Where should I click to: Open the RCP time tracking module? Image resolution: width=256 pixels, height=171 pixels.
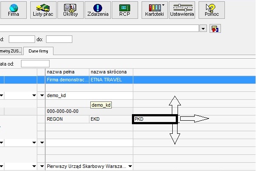tap(125, 10)
